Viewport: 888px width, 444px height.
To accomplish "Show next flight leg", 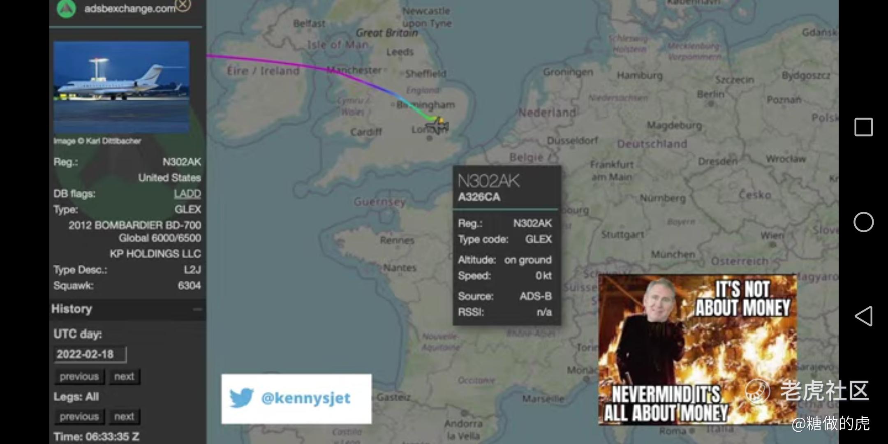I will [124, 417].
